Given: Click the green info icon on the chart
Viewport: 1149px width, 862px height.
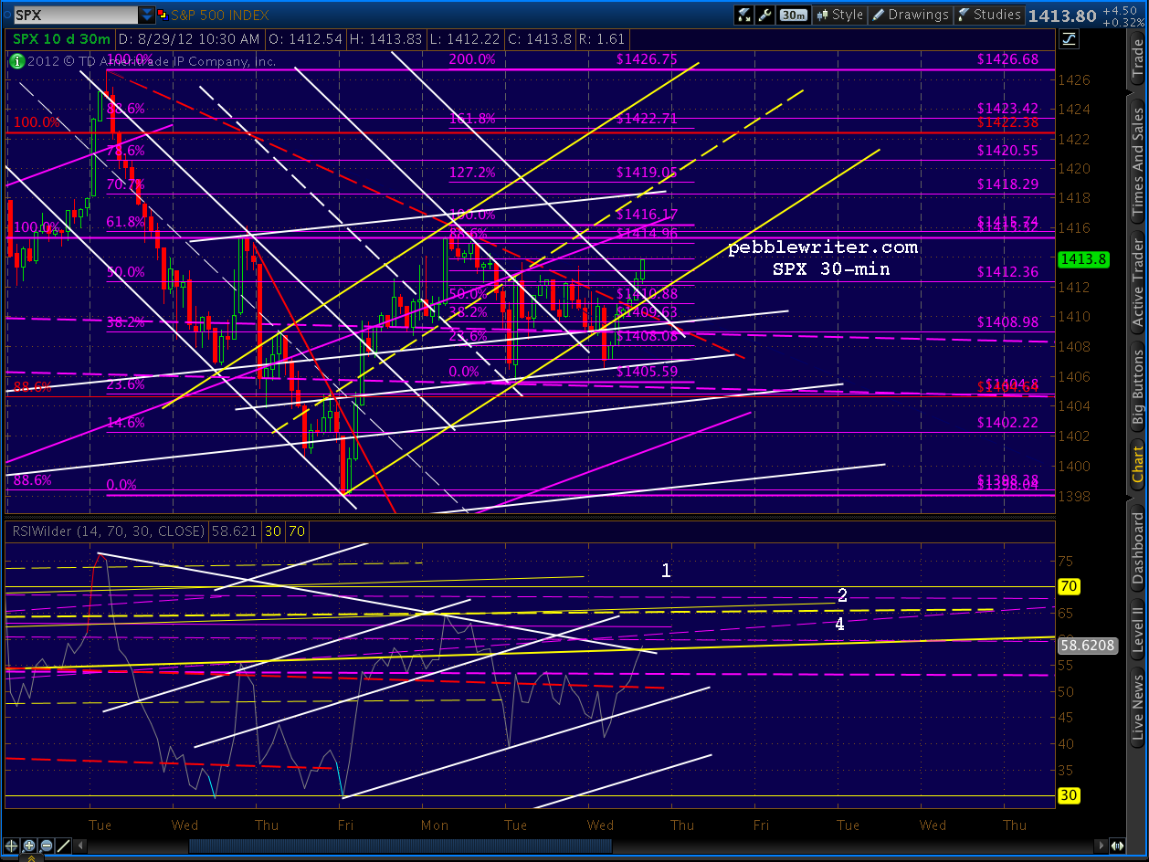Looking at the screenshot, I should (x=17, y=61).
